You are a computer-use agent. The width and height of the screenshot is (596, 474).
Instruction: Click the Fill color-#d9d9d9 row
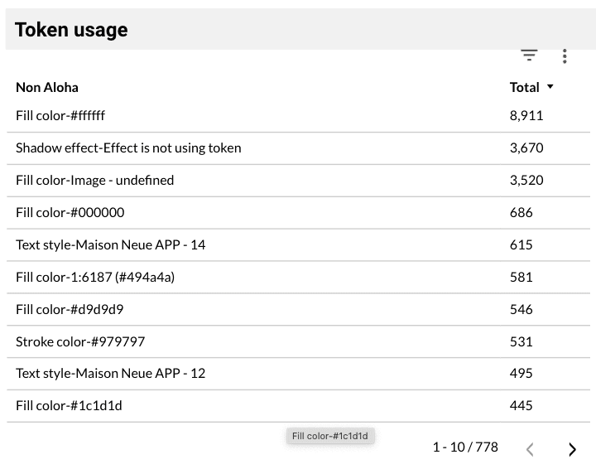coord(70,309)
